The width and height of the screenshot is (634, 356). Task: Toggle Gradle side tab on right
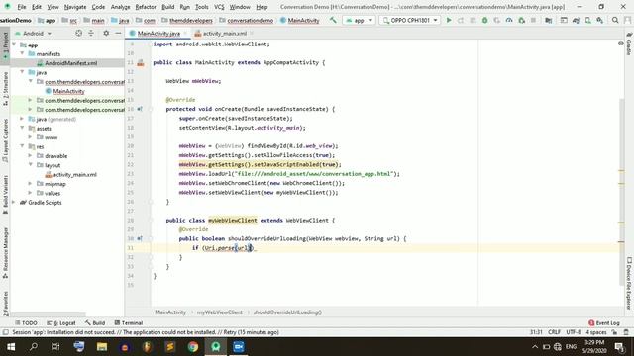click(x=629, y=44)
